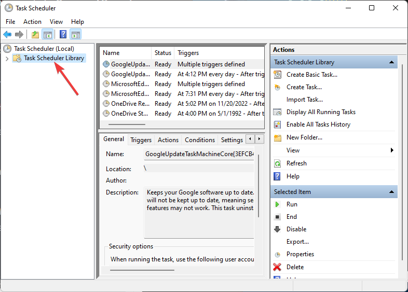Click the Status column header

pos(163,53)
